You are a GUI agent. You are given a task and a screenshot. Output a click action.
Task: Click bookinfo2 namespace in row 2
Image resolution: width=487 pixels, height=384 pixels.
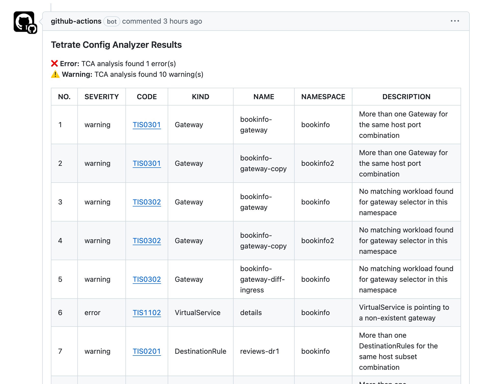[318, 163]
